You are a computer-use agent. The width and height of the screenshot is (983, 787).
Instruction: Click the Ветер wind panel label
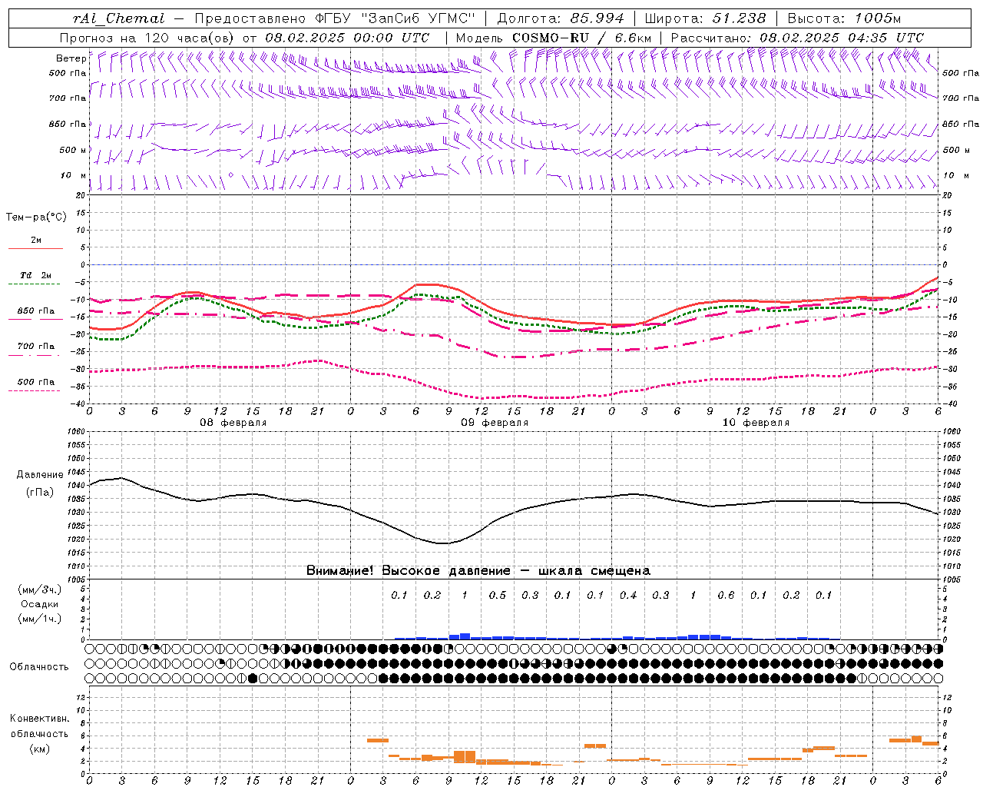point(71,58)
